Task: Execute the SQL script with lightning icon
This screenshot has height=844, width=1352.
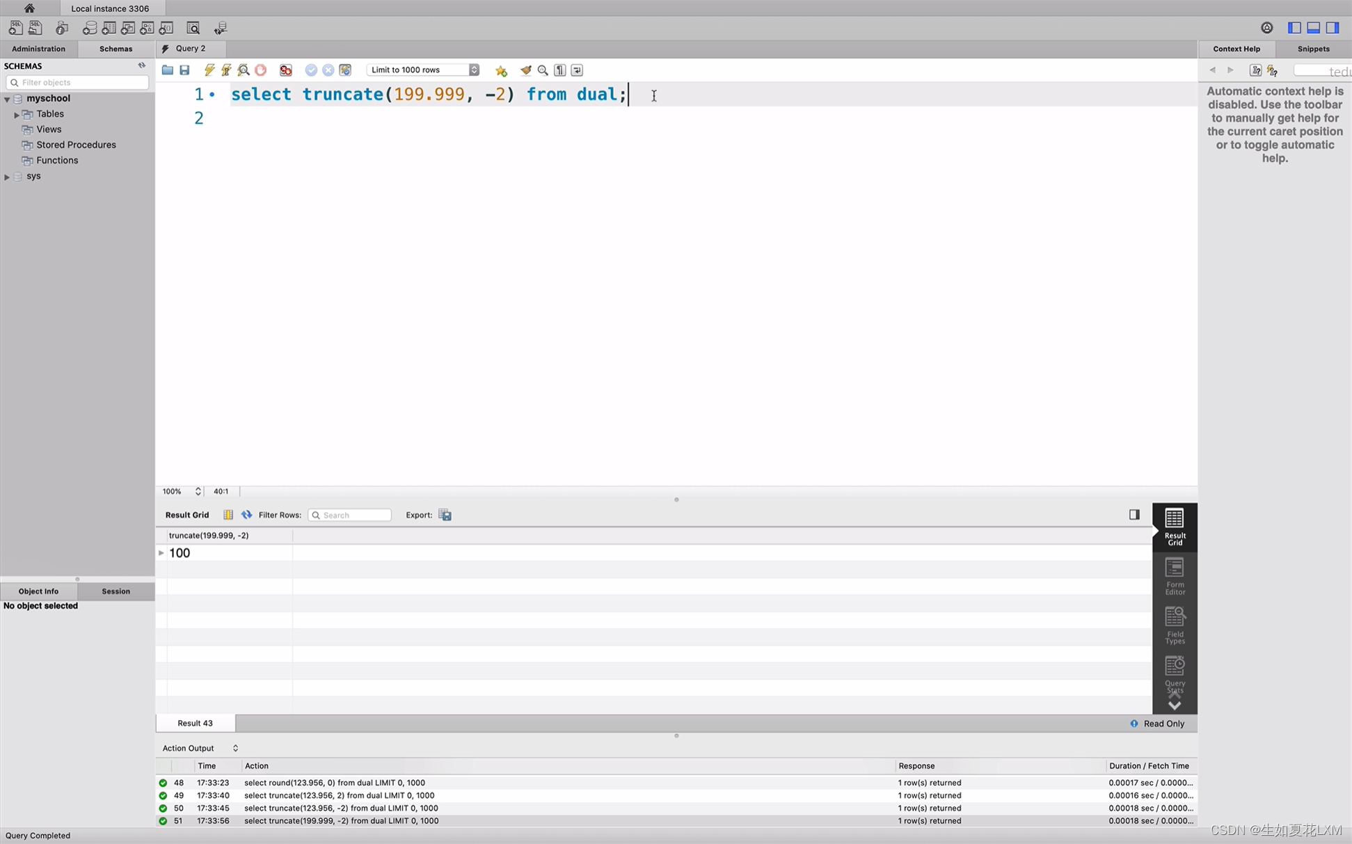Action: 209,70
